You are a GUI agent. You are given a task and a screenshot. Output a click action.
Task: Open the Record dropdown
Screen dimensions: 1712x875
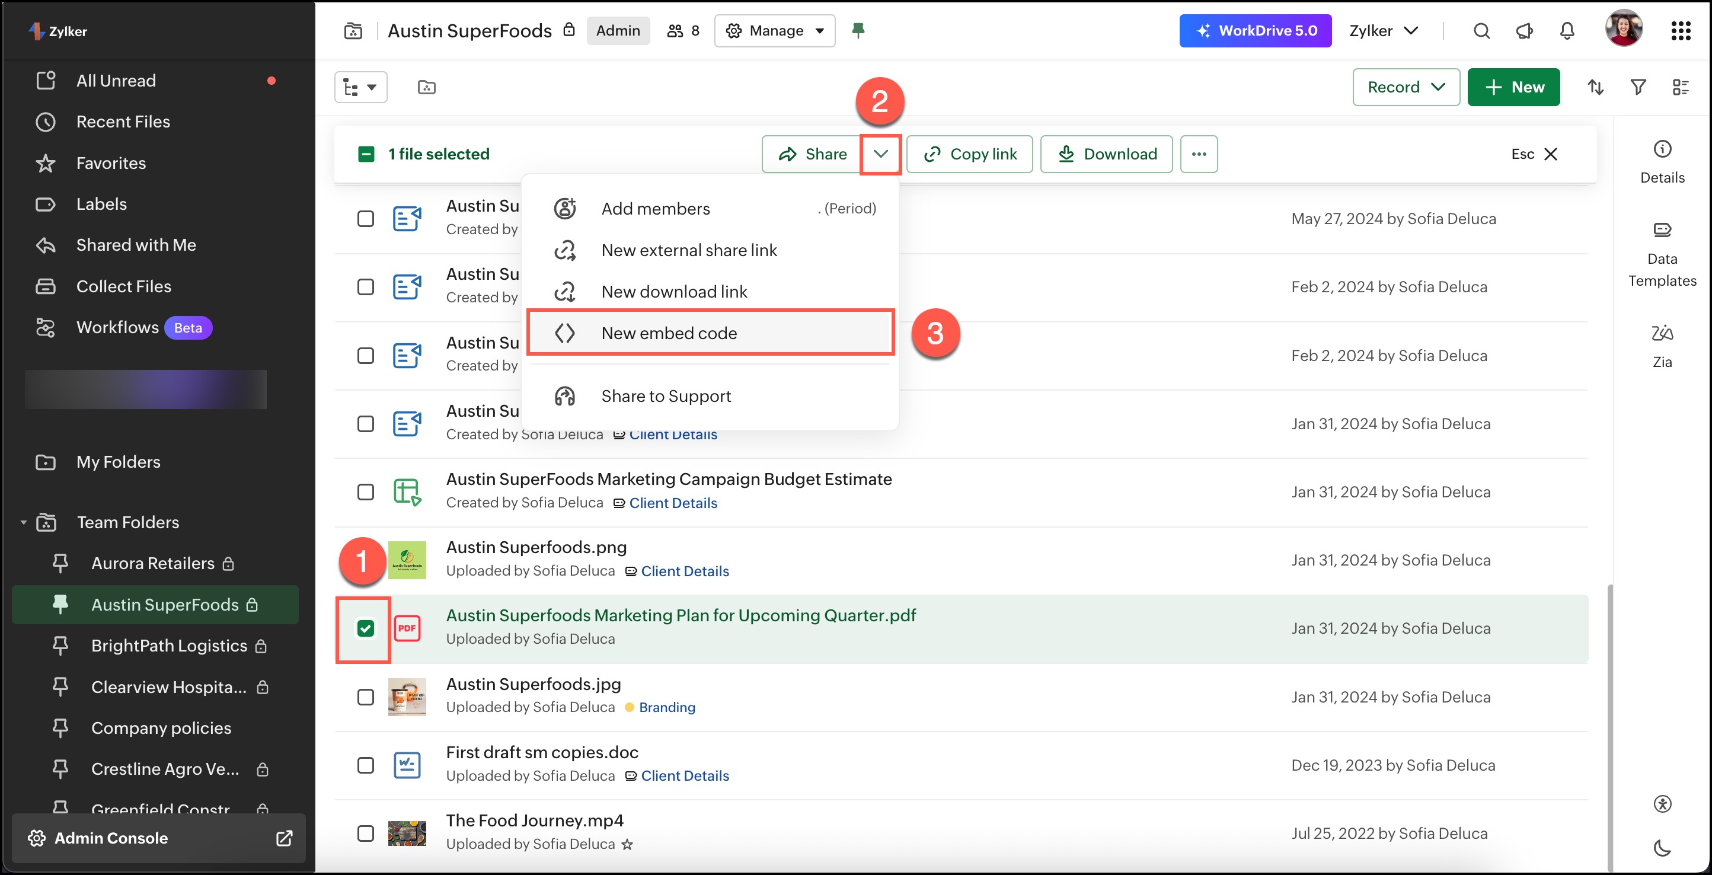[1406, 87]
